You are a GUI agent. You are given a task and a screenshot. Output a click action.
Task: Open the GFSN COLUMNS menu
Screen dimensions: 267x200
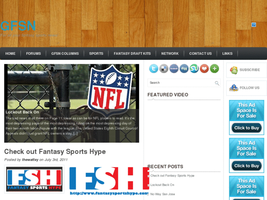tap(65, 54)
